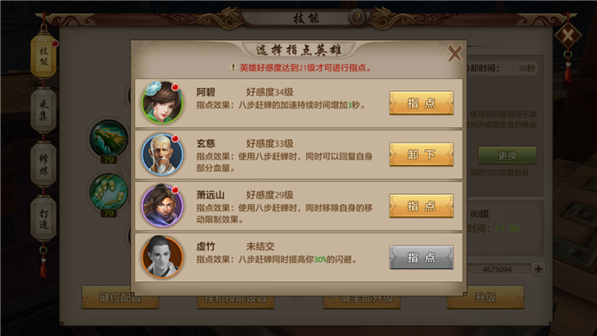Screen dimensions: 597x336
Task: Click the 升级 upgrade button
Action: pos(485,297)
